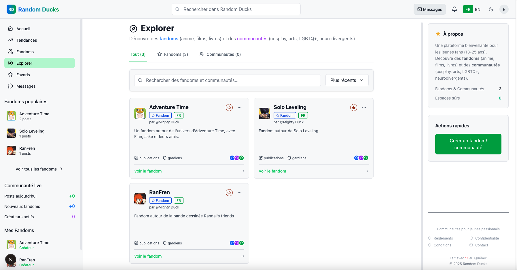Open Voir le fandom link for Adventure Time
517x270 pixels.
pos(148,171)
